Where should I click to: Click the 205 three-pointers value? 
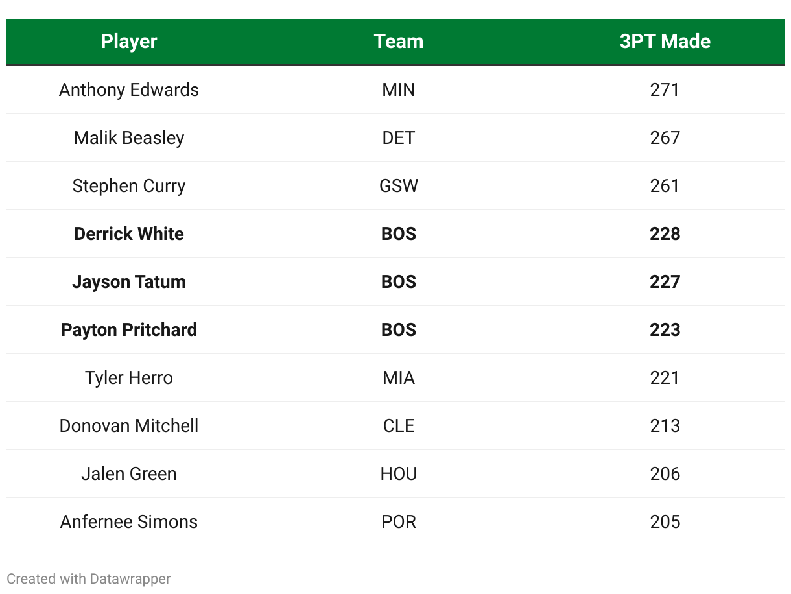point(665,521)
